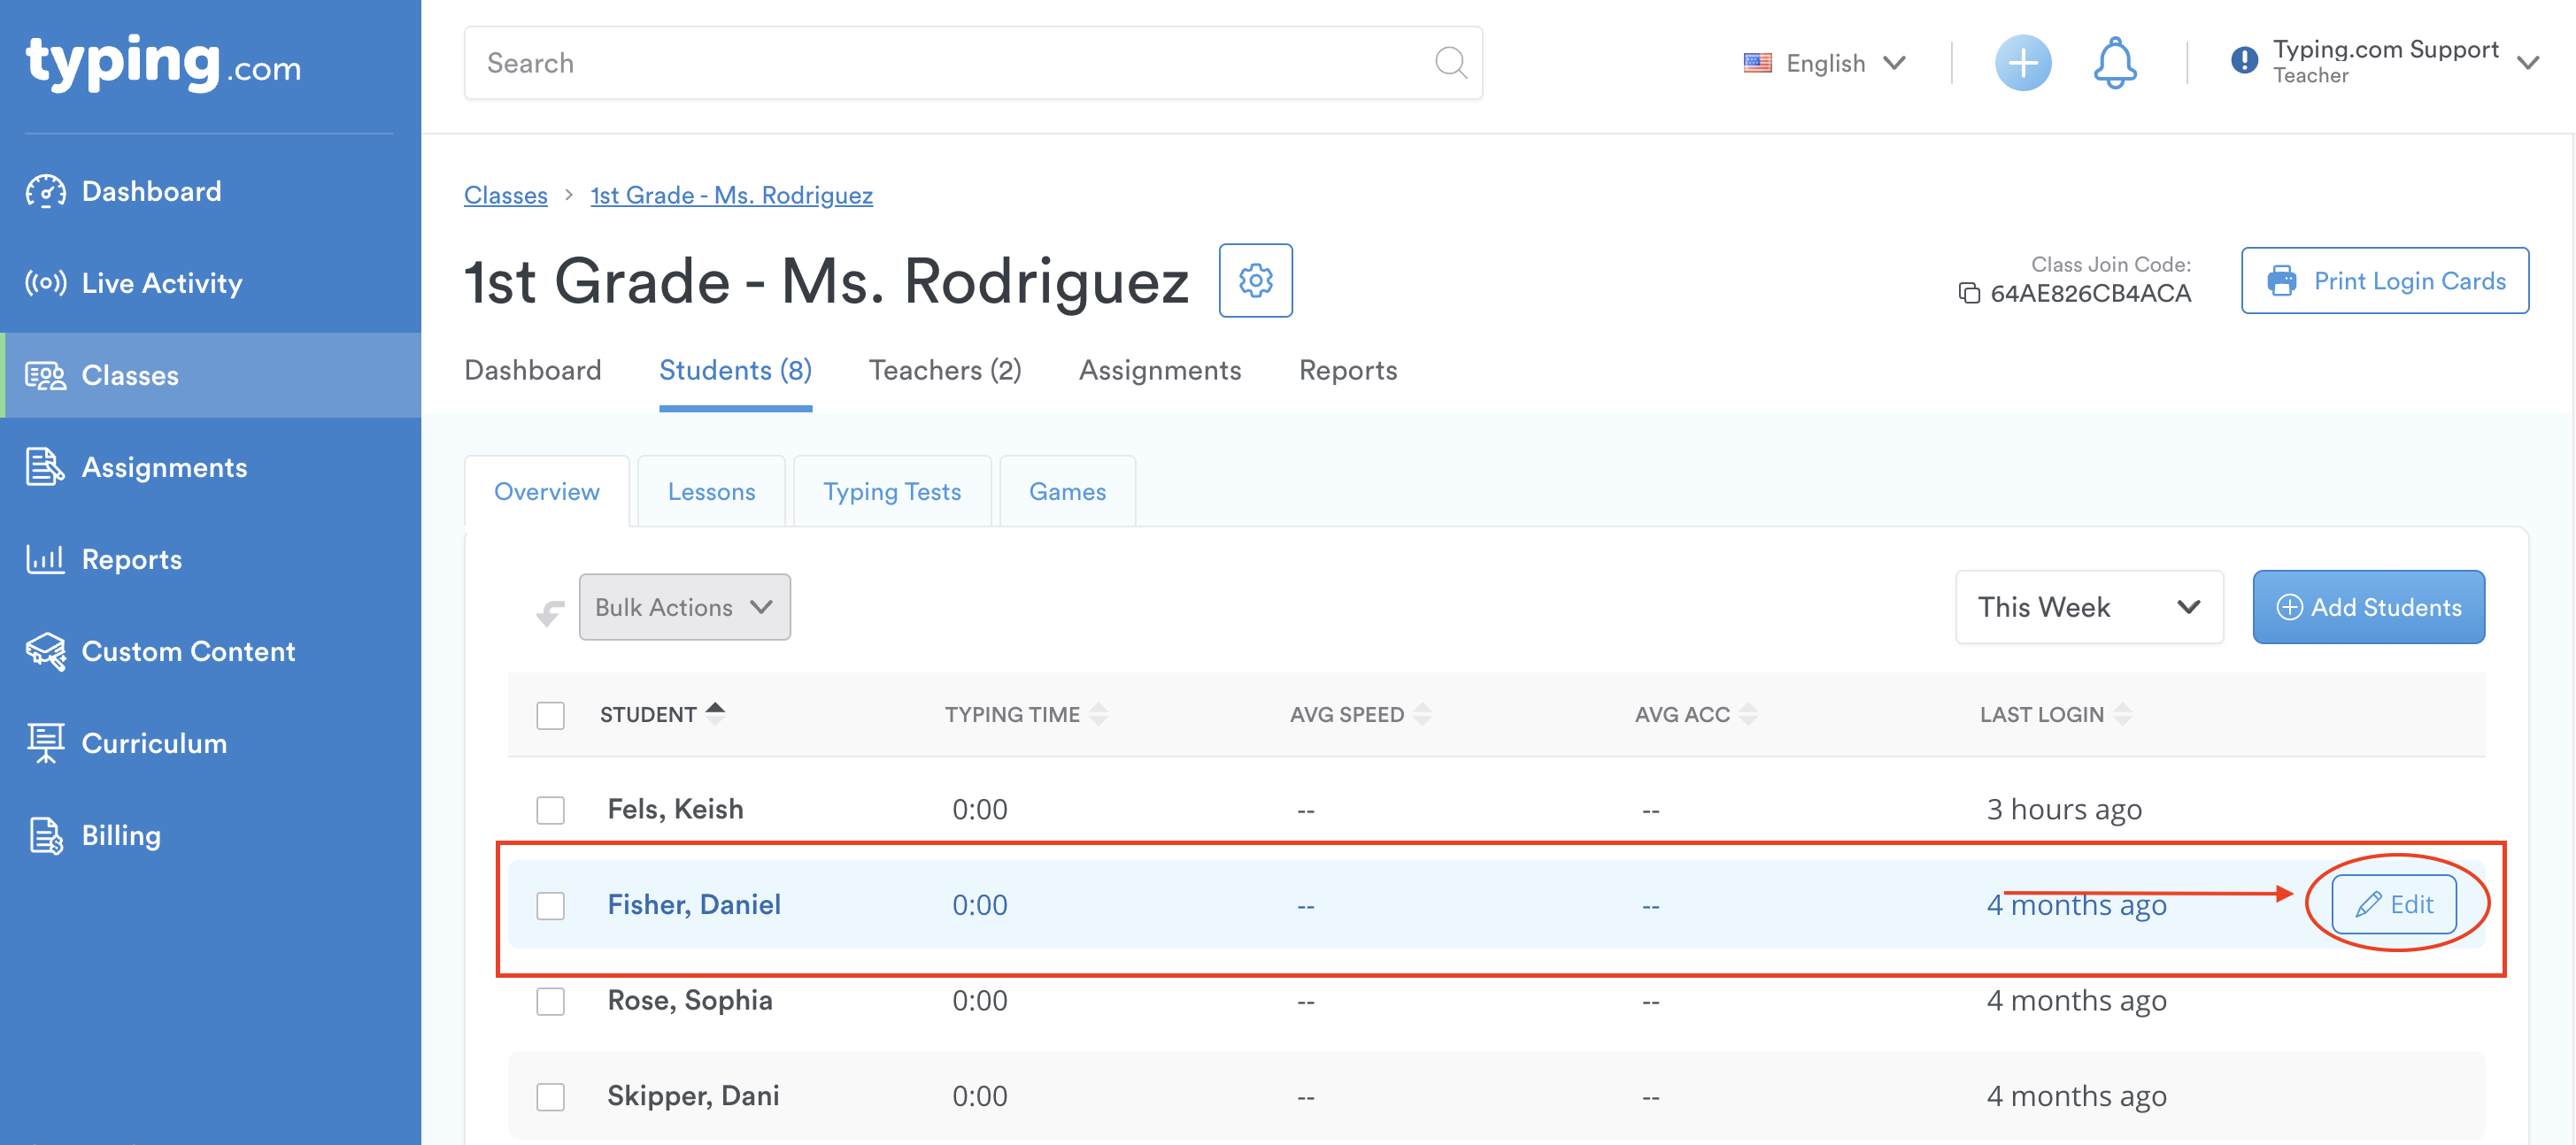
Task: Go to Custom Content in the sidebar
Action: pyautogui.click(x=187, y=651)
